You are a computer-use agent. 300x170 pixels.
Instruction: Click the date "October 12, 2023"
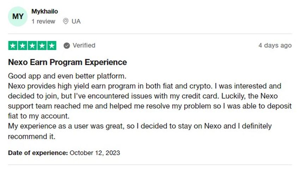[95, 153]
